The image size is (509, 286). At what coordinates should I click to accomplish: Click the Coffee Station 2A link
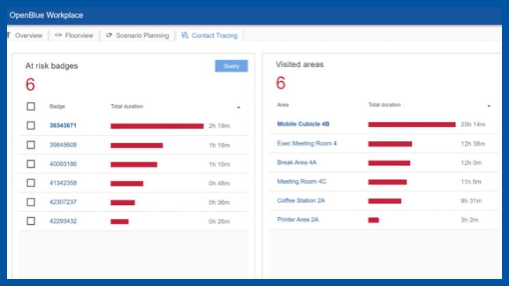click(301, 201)
